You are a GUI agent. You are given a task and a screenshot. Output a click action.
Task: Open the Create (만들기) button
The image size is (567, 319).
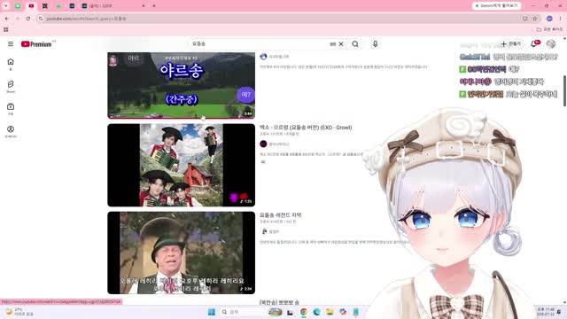pyautogui.click(x=511, y=44)
